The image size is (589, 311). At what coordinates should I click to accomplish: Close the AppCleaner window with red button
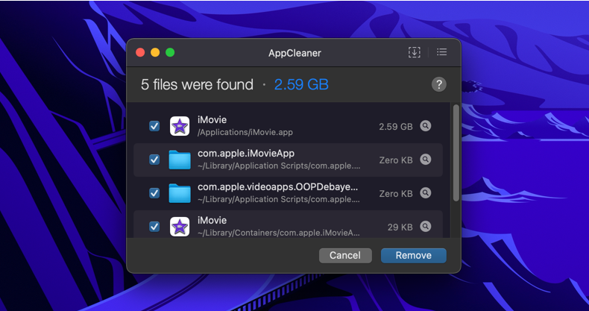click(x=140, y=53)
